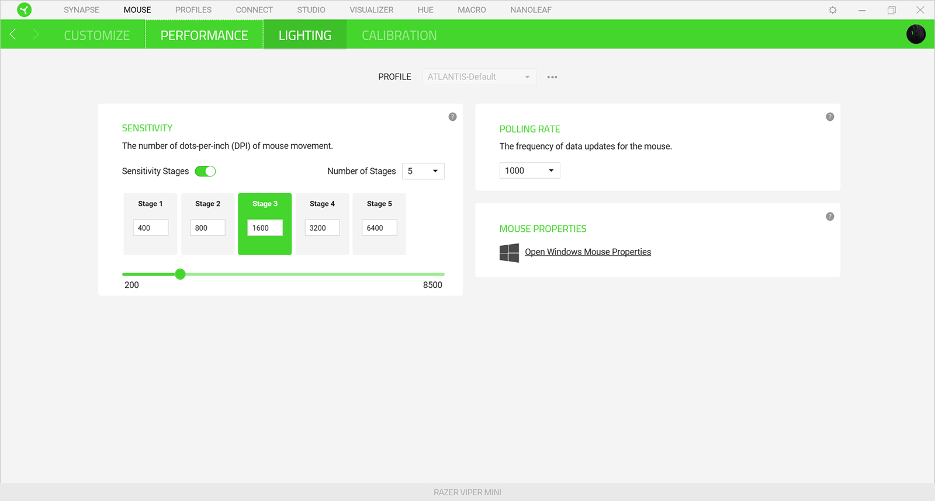Go back with the left arrow
Viewport: 935px width, 501px height.
coord(13,34)
